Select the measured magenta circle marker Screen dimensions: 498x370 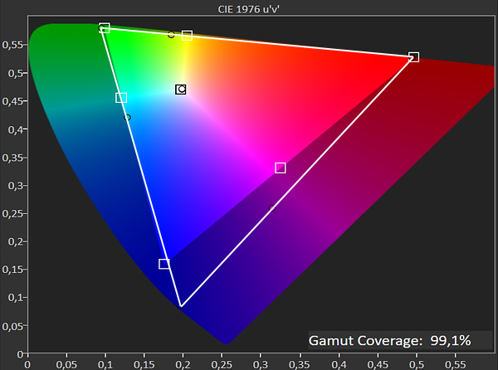272,208
